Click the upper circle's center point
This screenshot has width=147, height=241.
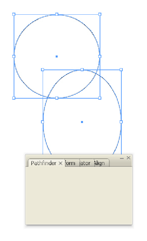pos(57,56)
